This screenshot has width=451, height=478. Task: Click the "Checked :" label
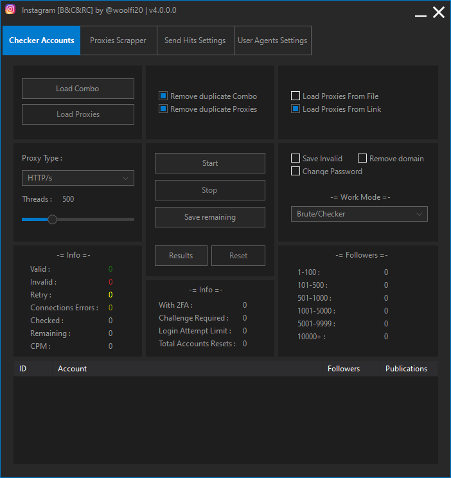47,321
